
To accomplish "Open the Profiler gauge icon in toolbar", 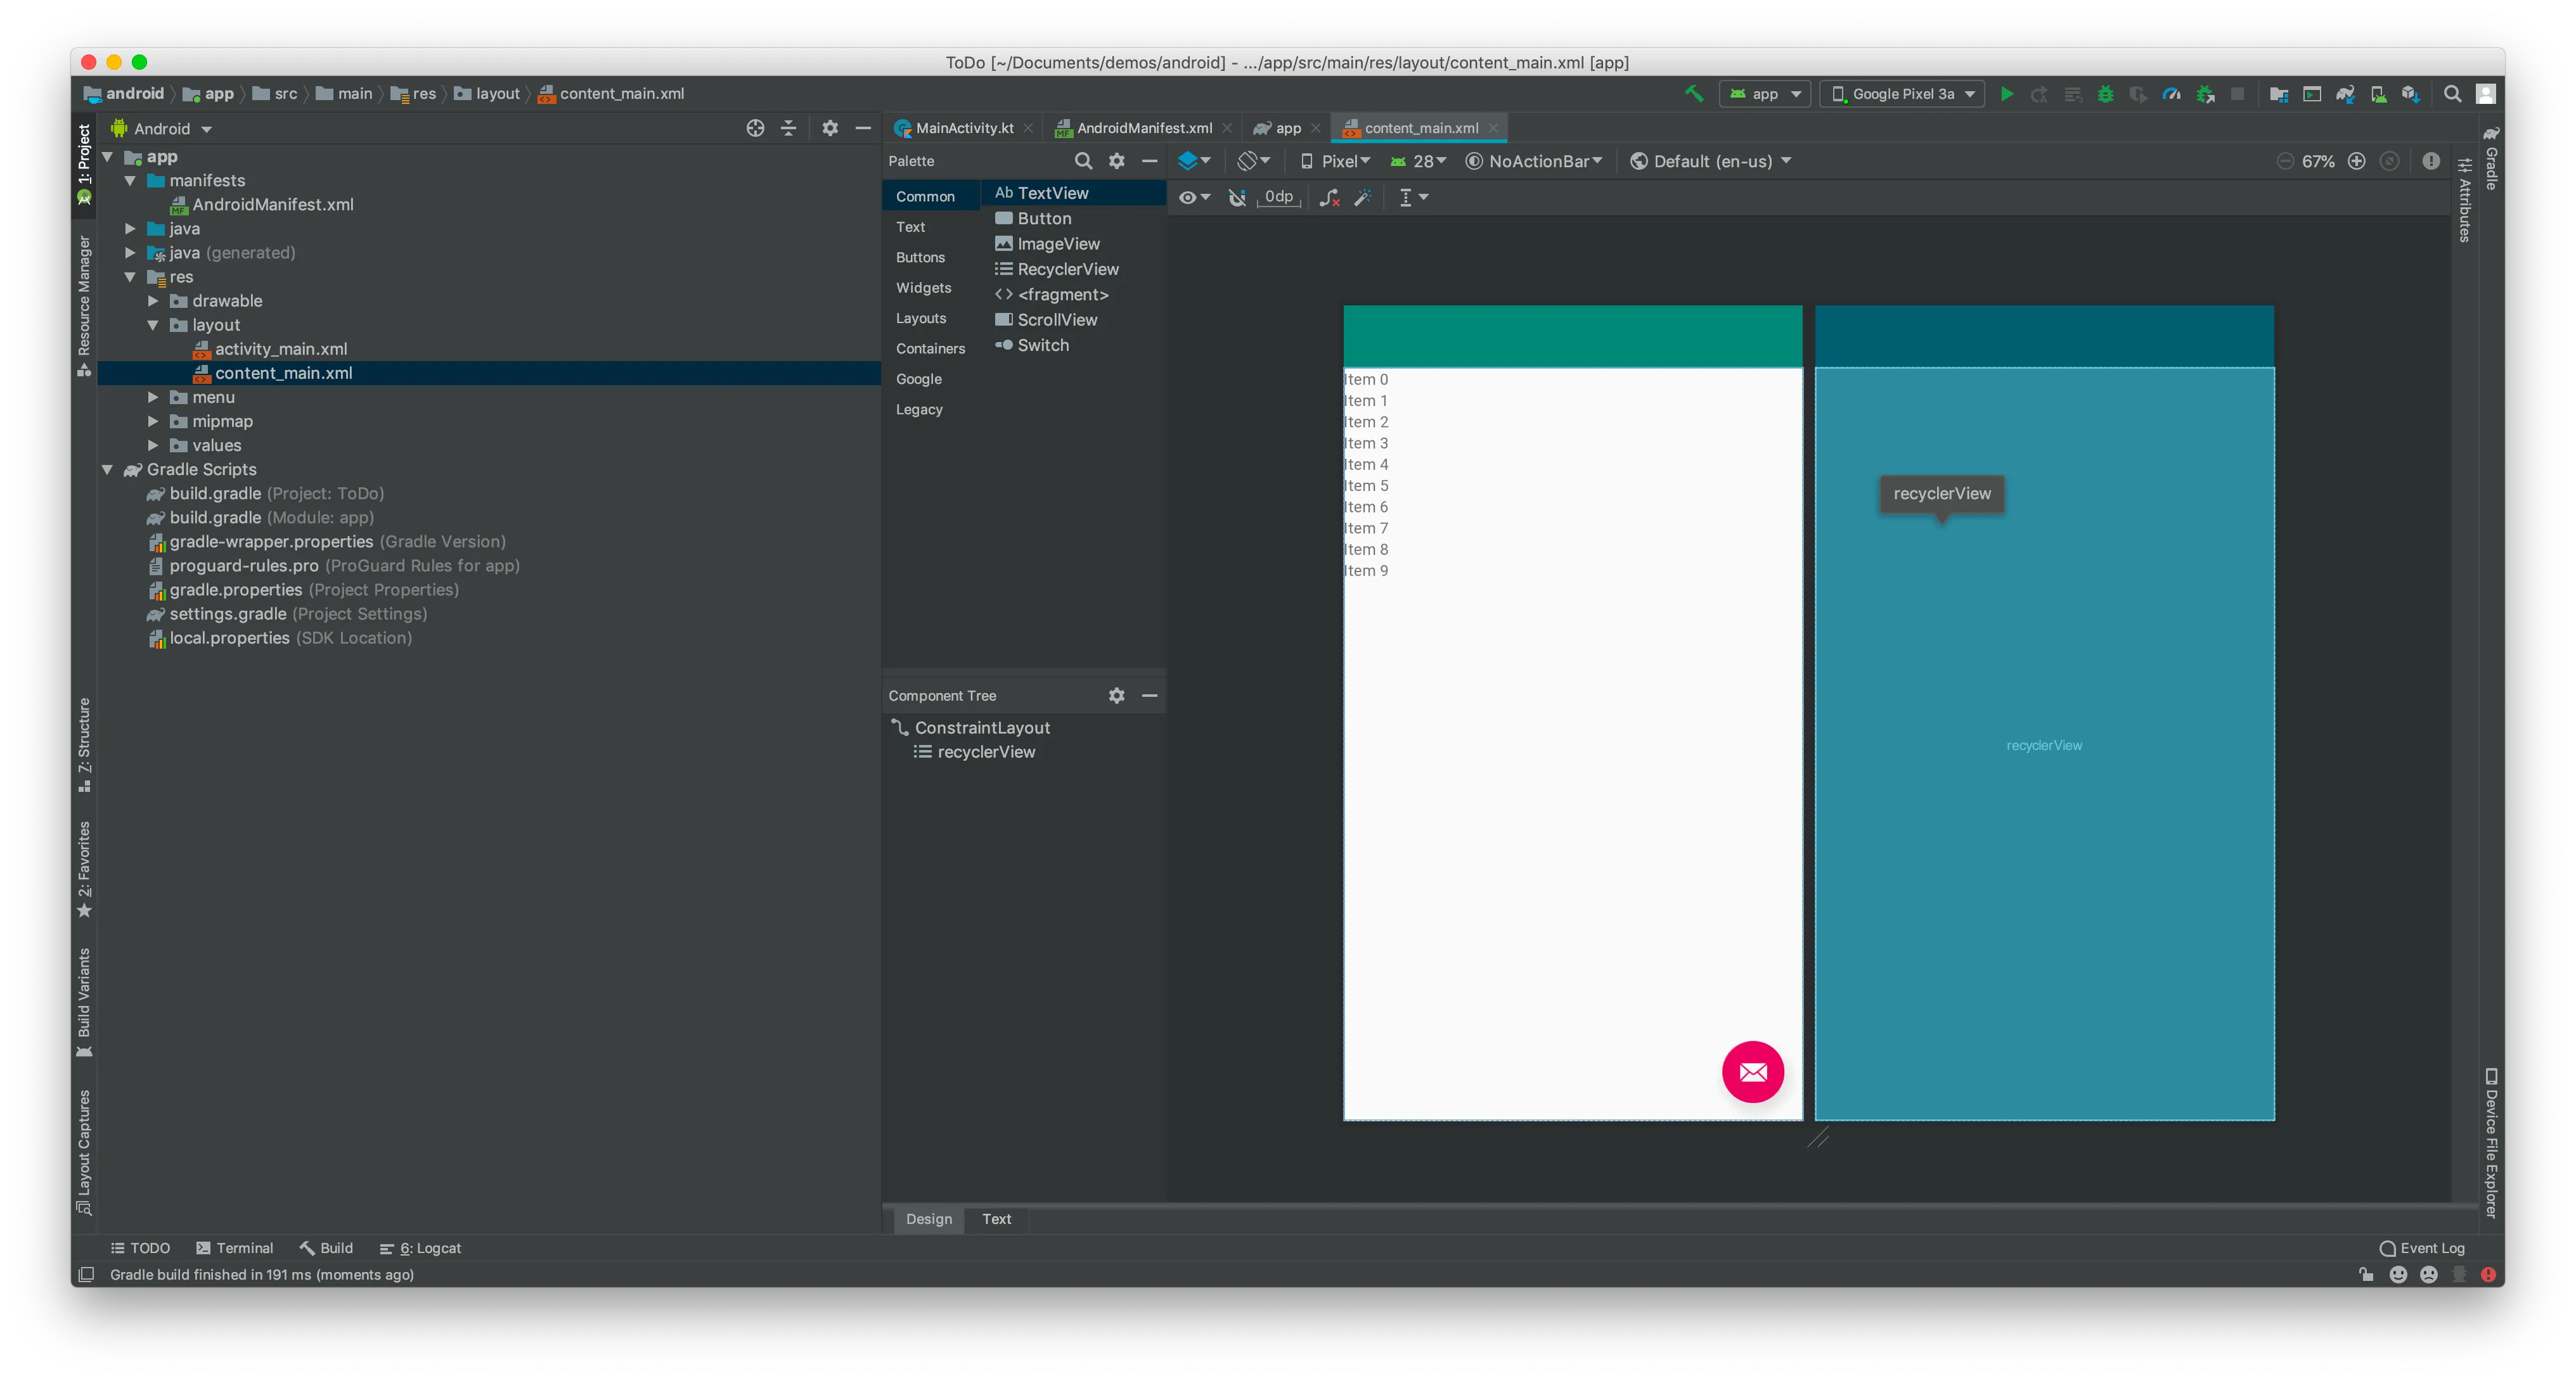I will pos(2171,94).
